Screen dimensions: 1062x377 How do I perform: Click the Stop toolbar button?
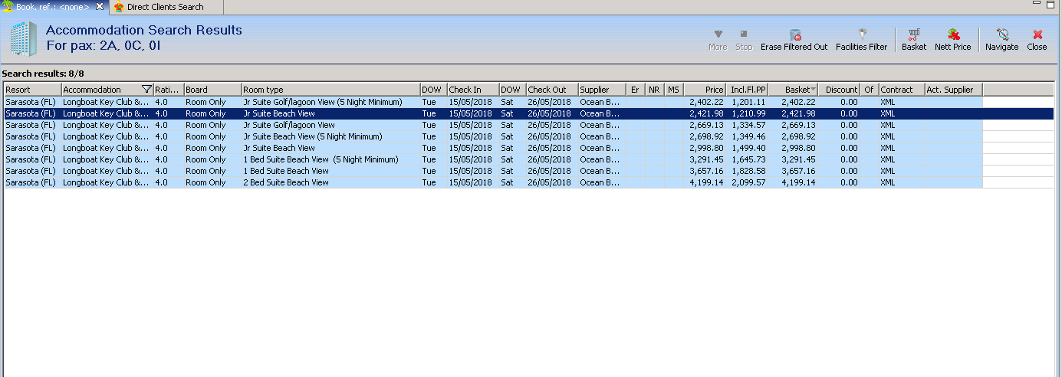click(744, 40)
